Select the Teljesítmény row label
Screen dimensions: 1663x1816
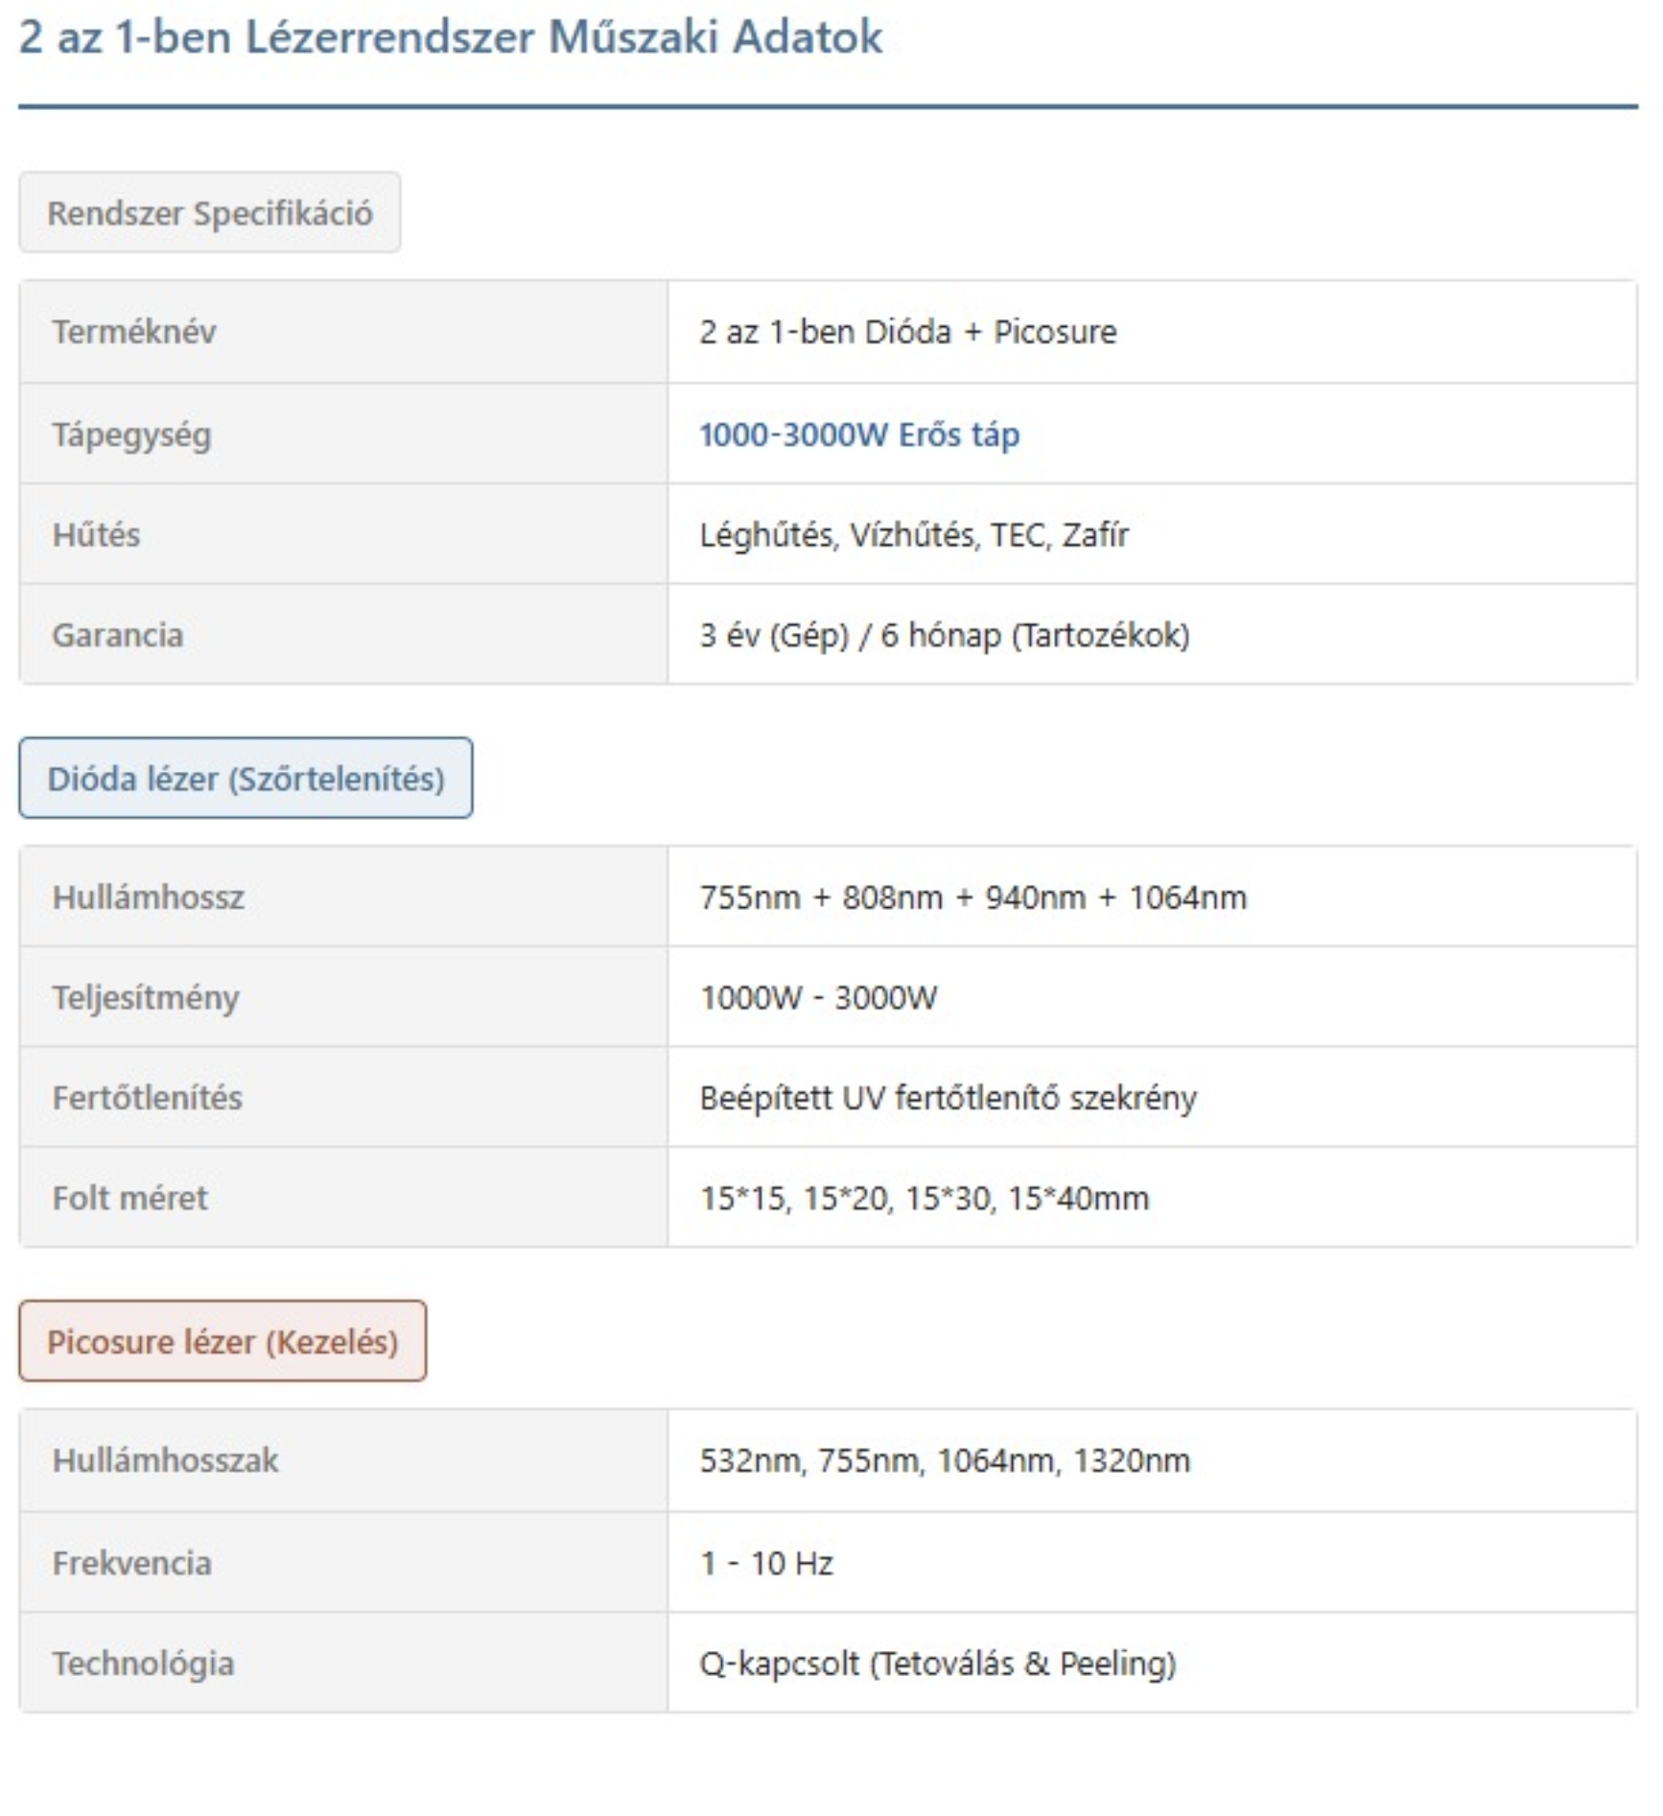pyautogui.click(x=343, y=997)
